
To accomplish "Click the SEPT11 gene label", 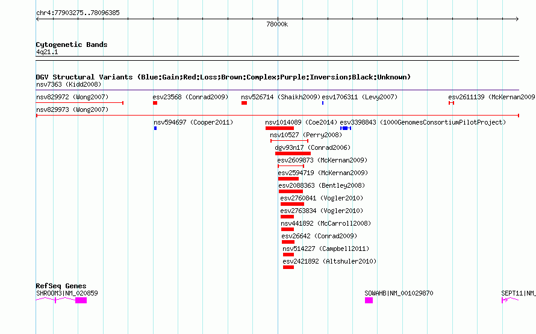I will coord(518,293).
